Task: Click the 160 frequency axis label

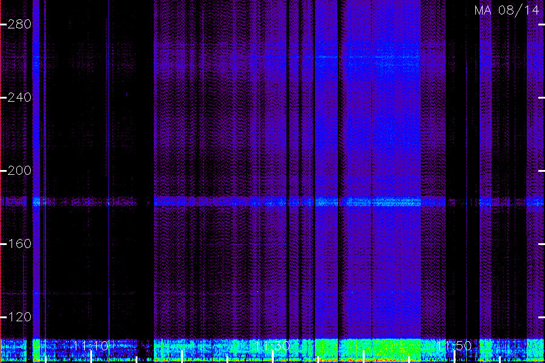Action: pos(19,244)
